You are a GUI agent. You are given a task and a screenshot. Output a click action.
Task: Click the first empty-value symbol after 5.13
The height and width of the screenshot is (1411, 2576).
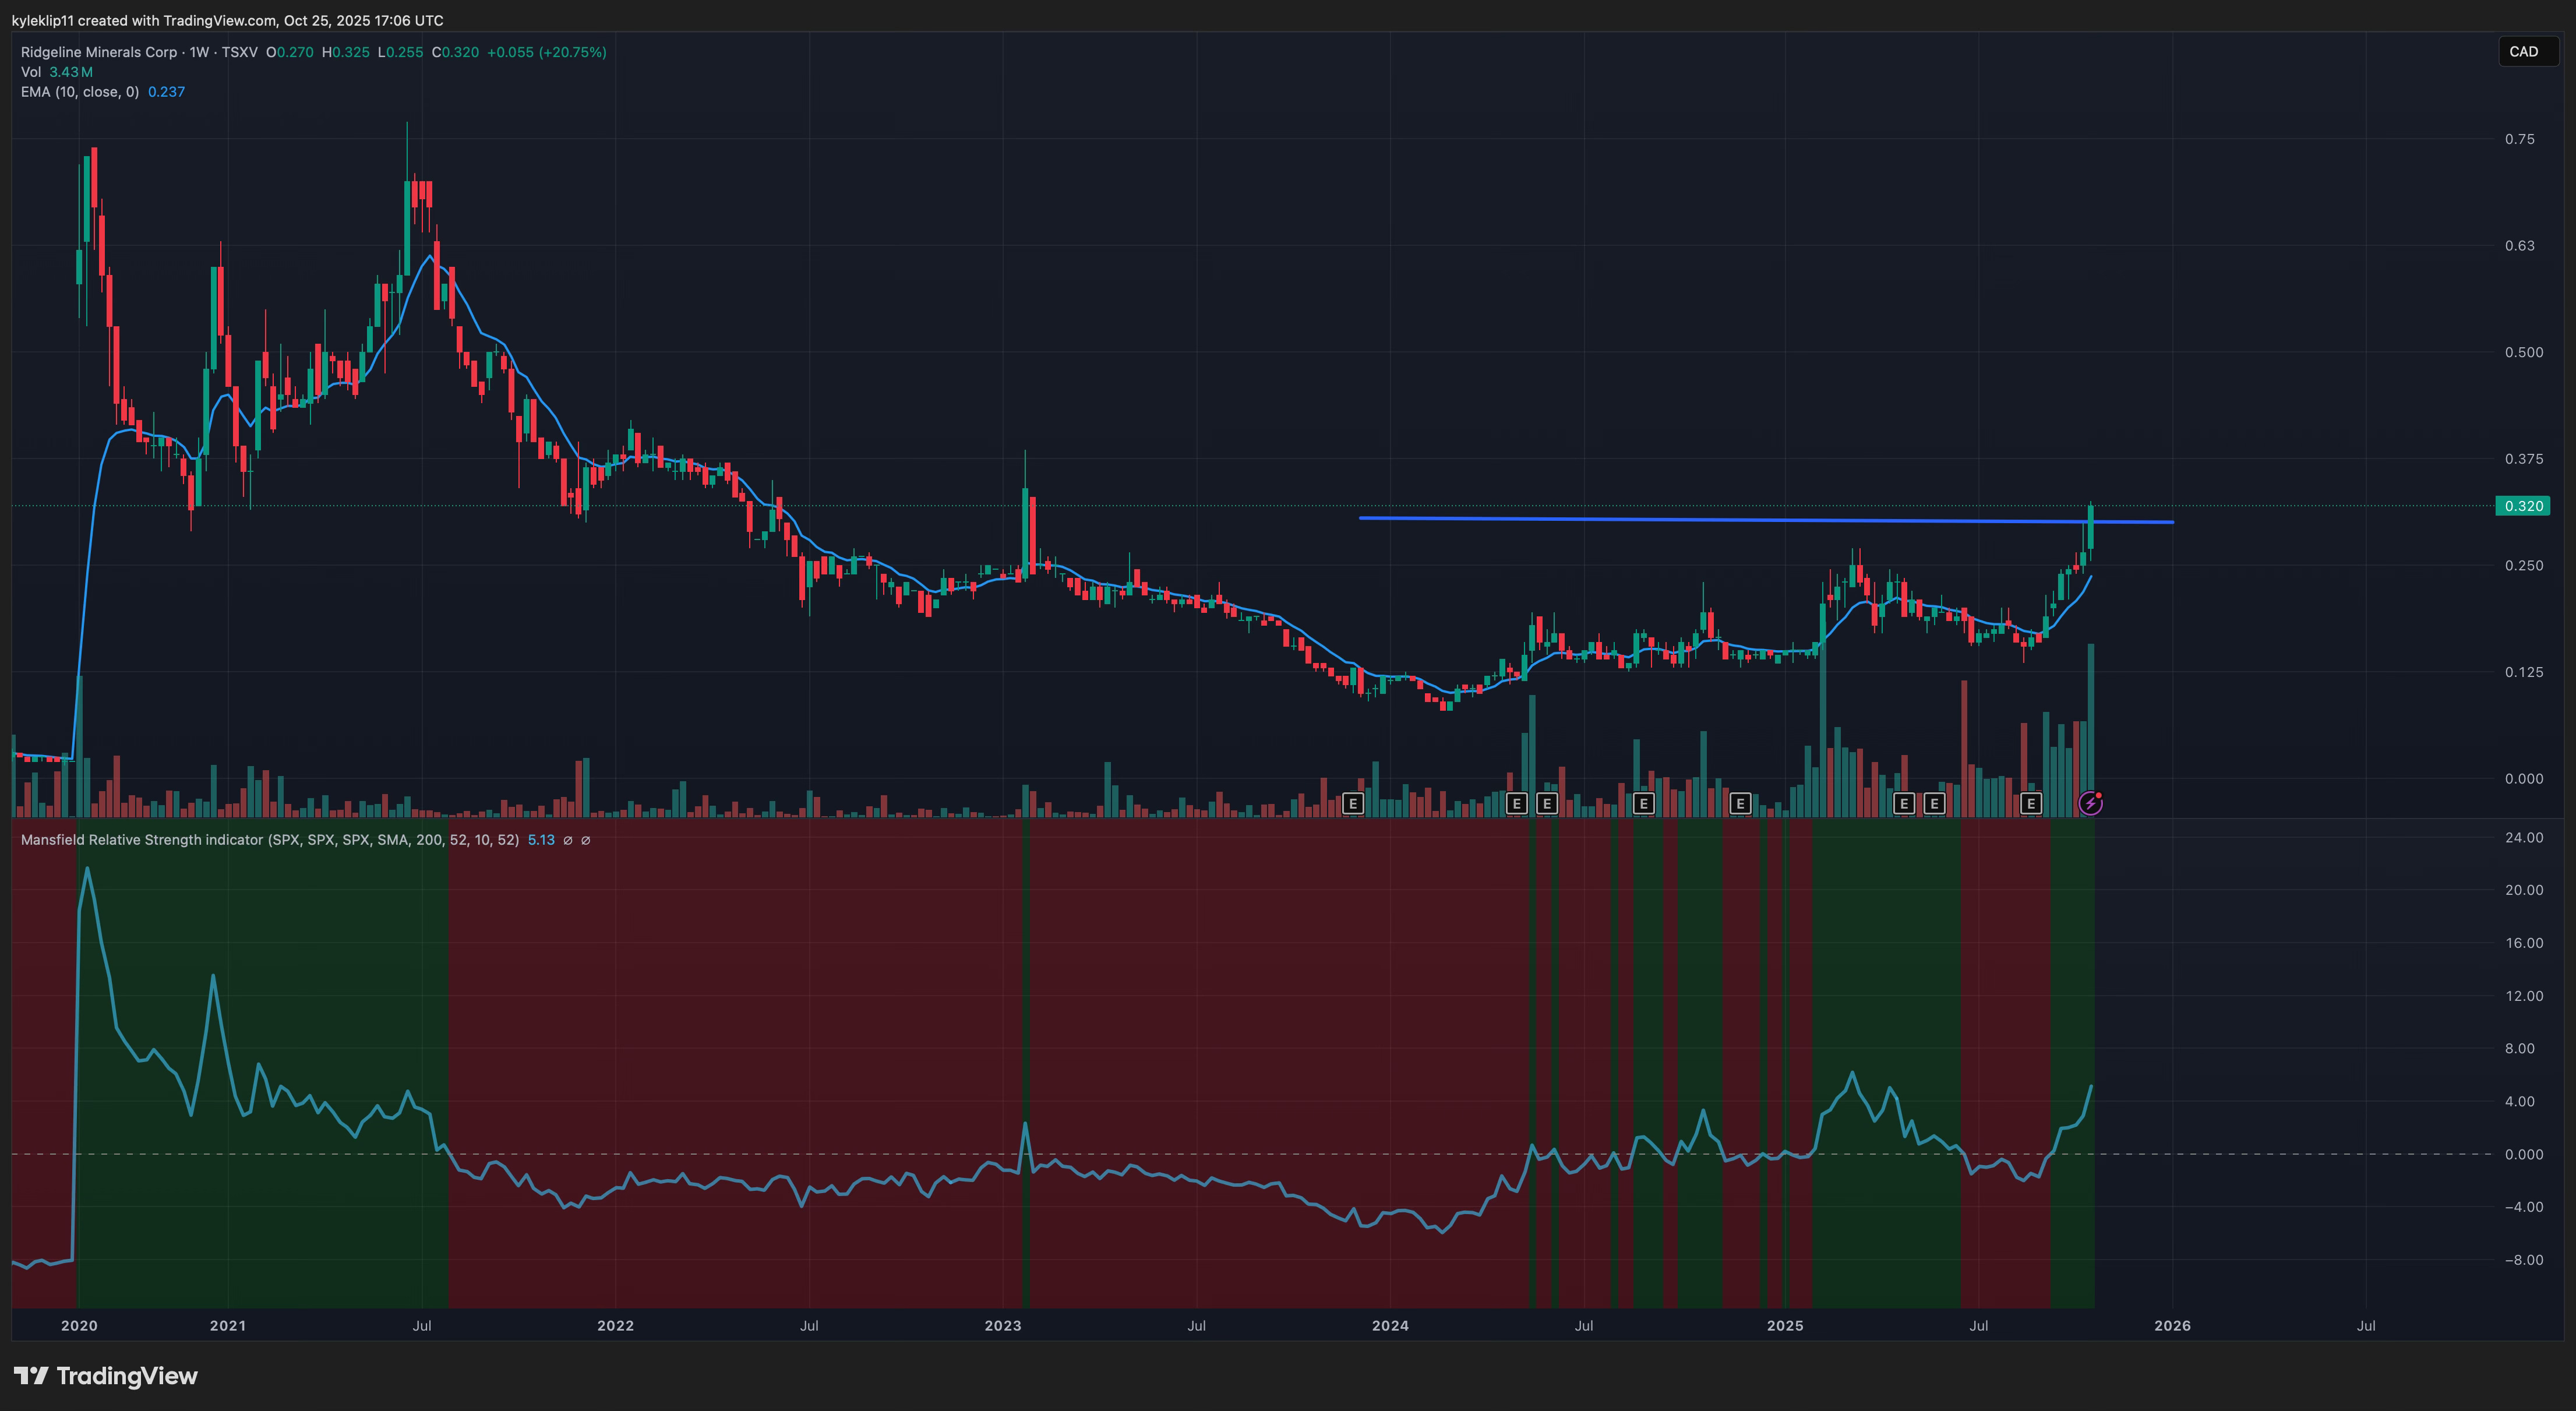pyautogui.click(x=568, y=840)
